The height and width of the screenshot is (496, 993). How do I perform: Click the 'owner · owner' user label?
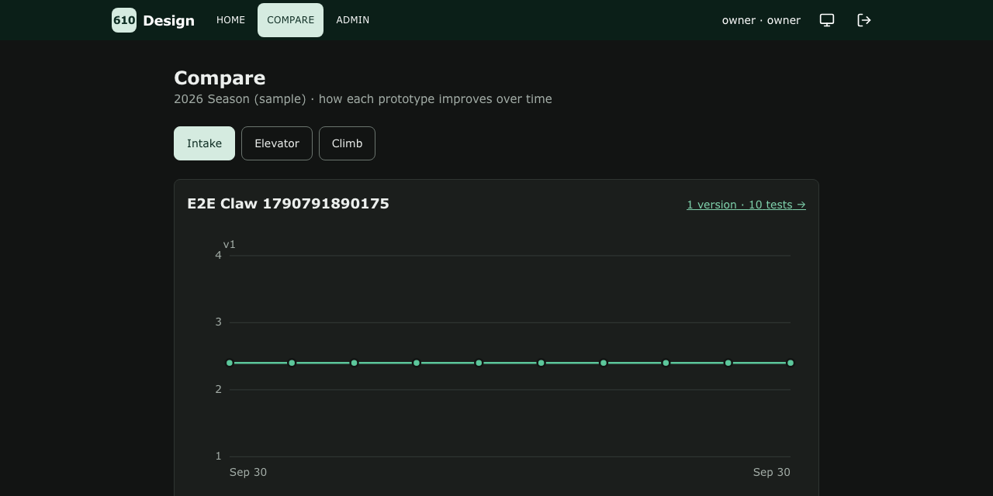click(x=761, y=20)
